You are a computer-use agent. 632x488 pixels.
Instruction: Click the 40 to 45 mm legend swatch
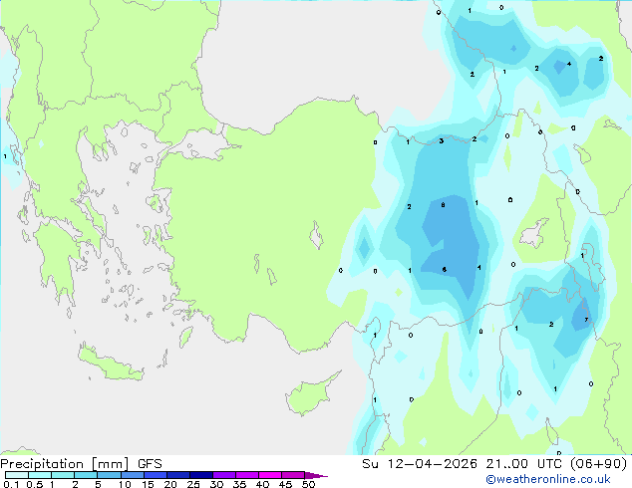coord(270,475)
